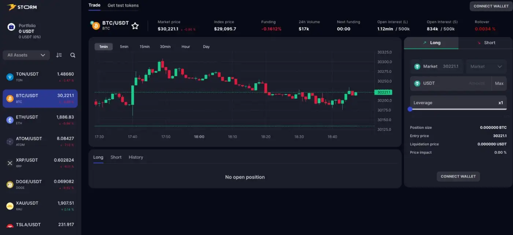Click Connect Wallet in the top right

point(491,6)
